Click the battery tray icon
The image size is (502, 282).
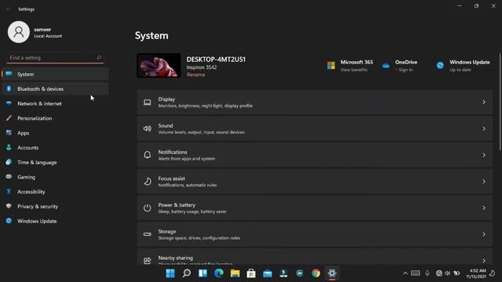457,273
